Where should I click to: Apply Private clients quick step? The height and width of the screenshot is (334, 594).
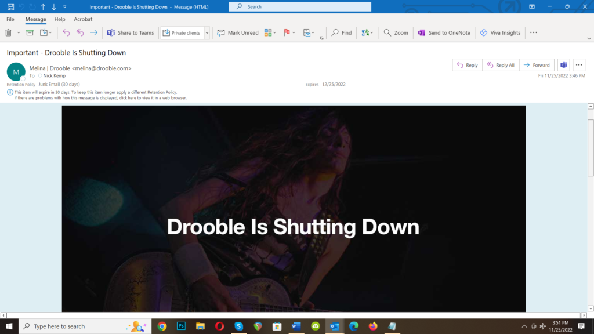point(183,33)
